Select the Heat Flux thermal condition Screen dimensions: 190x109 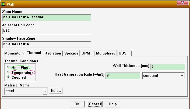[x=8, y=68]
